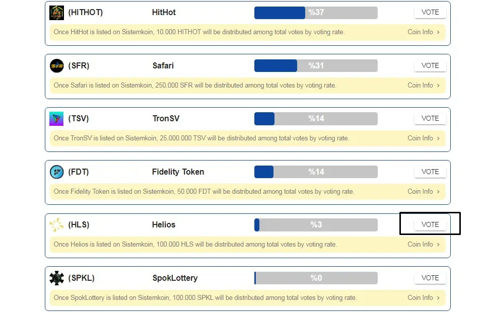Click the Fidelity Token logo icon
484x313 pixels.
pyautogui.click(x=57, y=172)
